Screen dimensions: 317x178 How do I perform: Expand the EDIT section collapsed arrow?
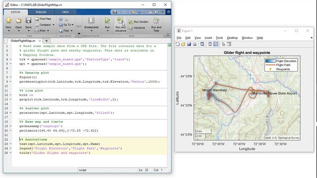click(79, 34)
